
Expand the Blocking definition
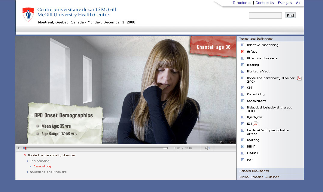point(243,65)
